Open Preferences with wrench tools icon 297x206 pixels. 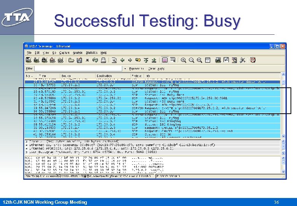pyautogui.click(x=243, y=60)
